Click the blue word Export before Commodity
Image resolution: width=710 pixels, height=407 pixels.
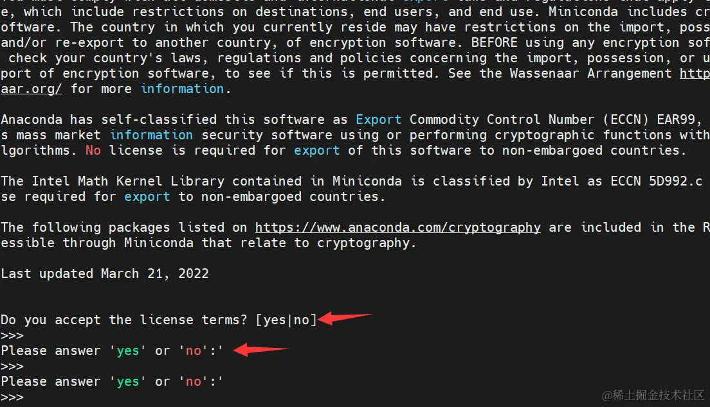(379, 119)
